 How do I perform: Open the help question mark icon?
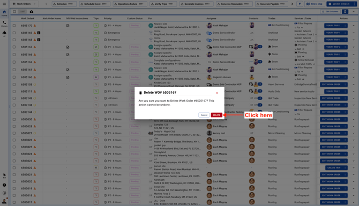(x=4, y=185)
